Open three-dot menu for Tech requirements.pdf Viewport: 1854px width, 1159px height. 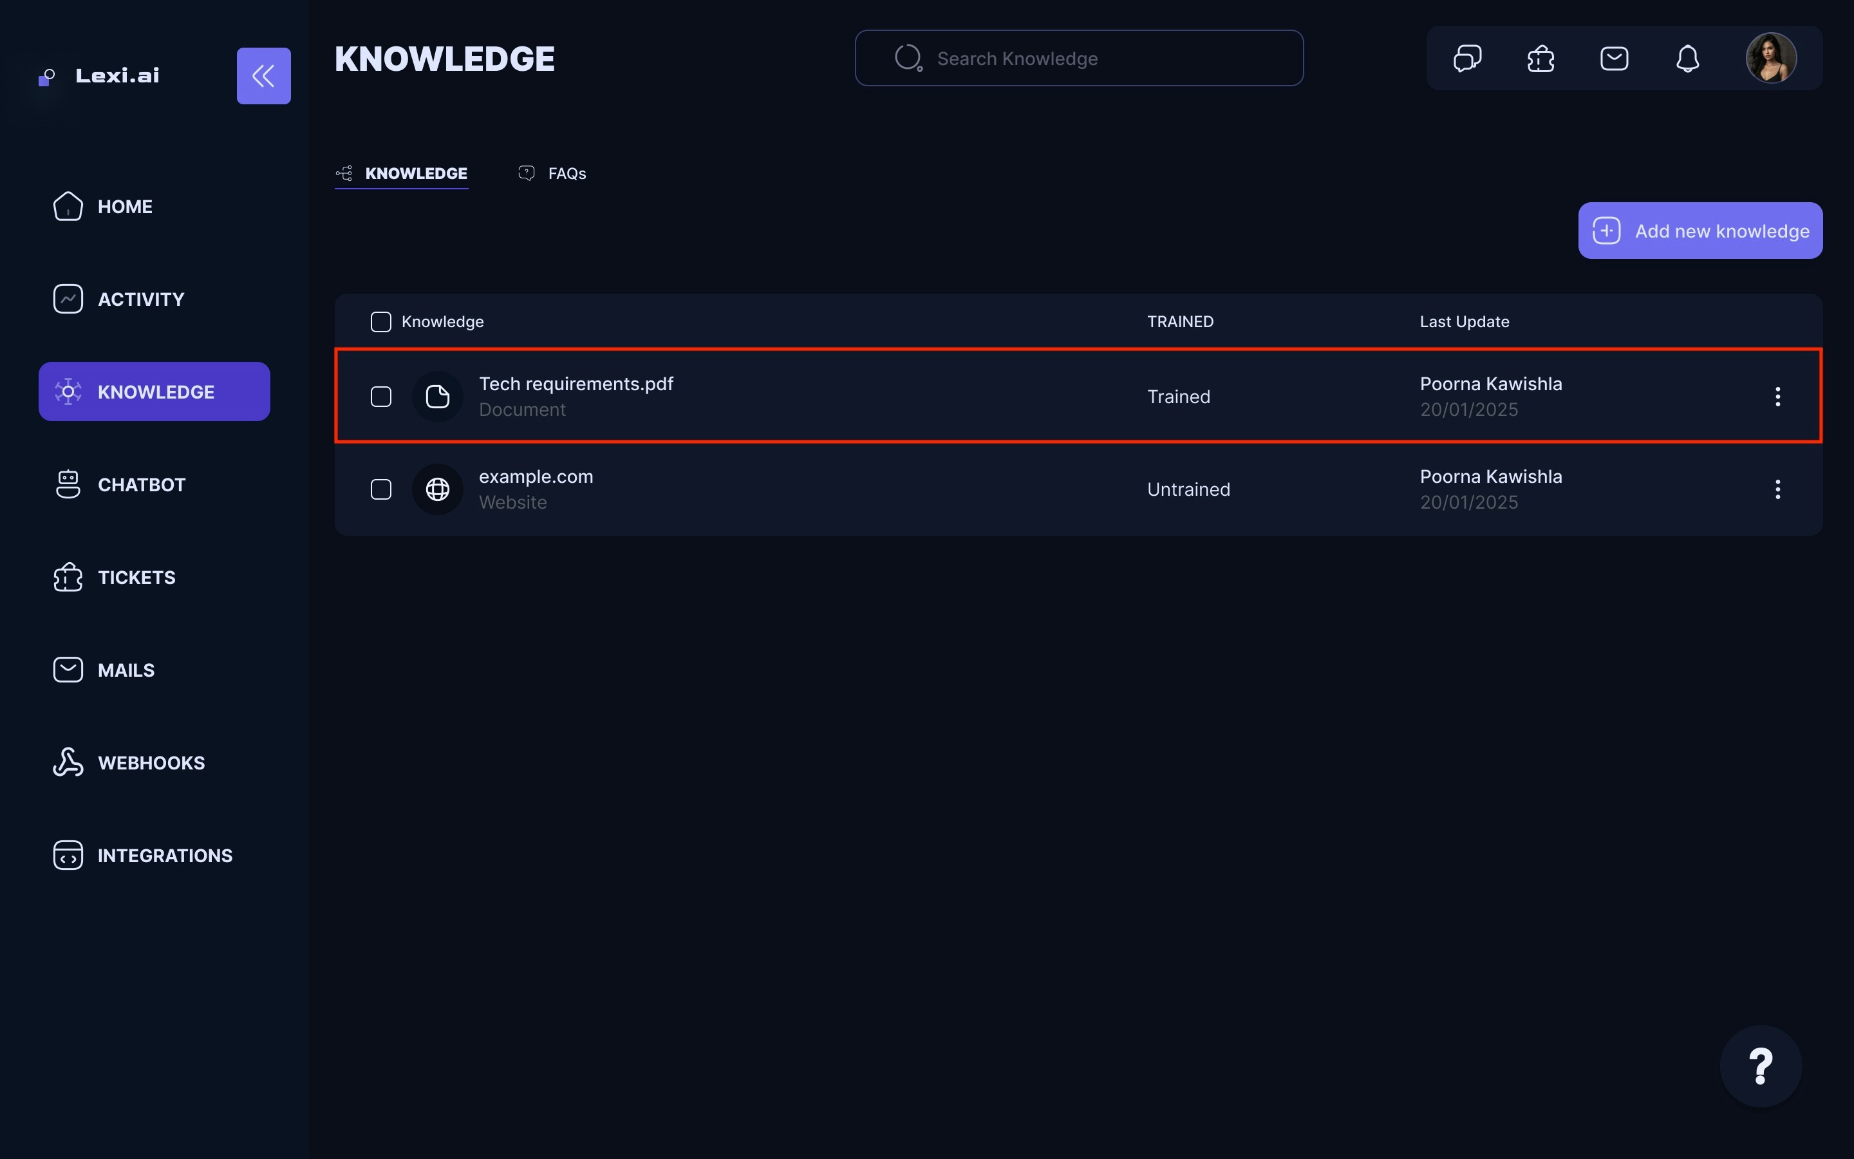1777,396
